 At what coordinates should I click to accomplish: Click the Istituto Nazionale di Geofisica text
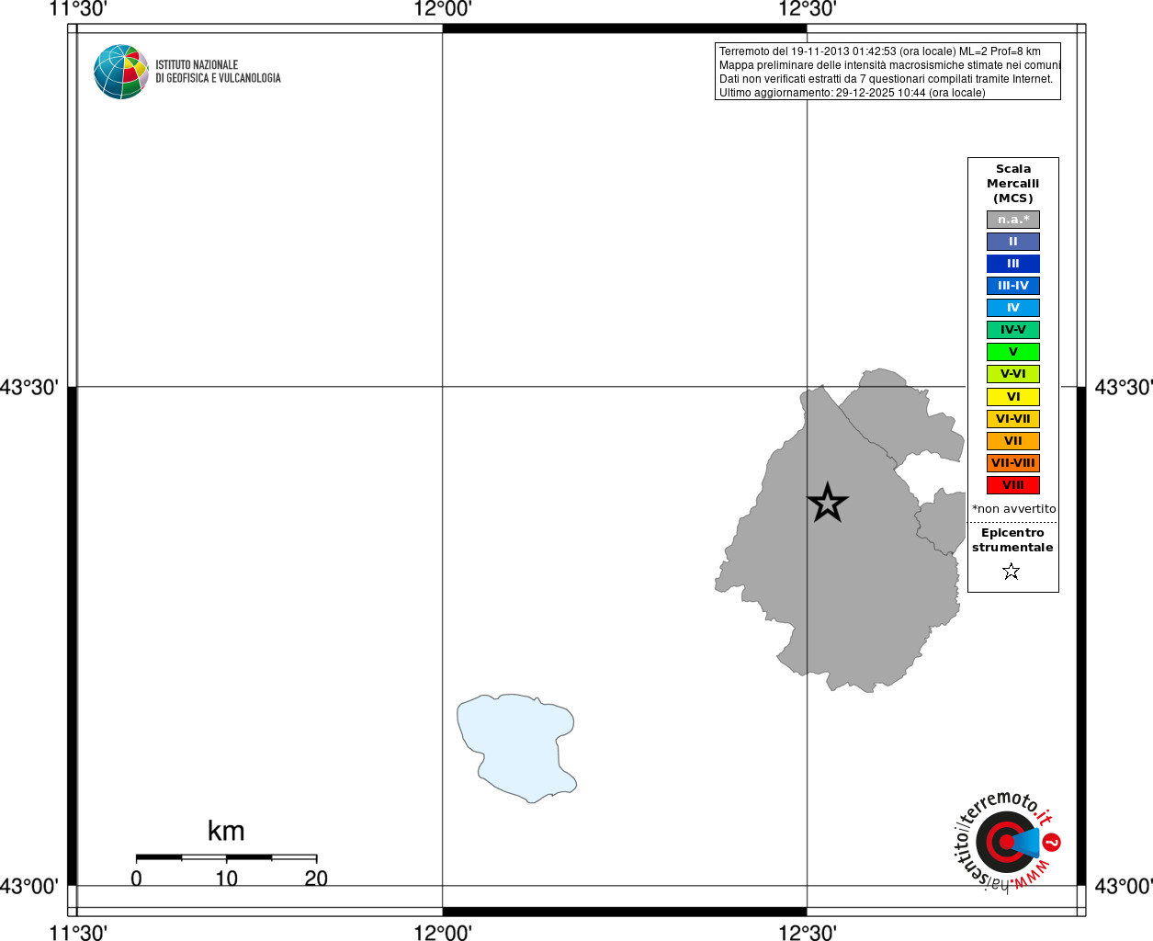tap(218, 72)
